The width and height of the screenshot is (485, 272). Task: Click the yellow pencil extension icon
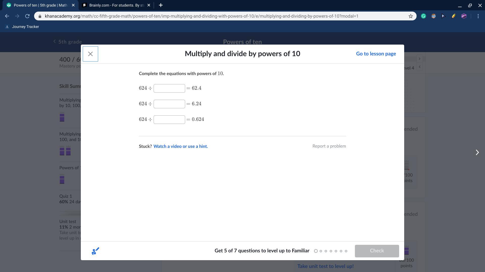click(453, 16)
